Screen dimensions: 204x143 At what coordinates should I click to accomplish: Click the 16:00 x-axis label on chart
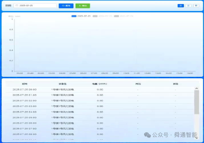tap(190, 73)
